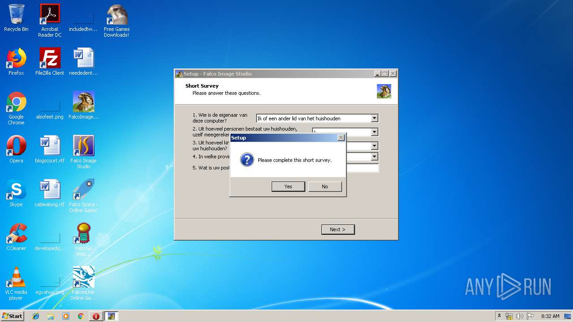Select blogscourt.rtf document icon
The image size is (573, 322).
[50, 149]
